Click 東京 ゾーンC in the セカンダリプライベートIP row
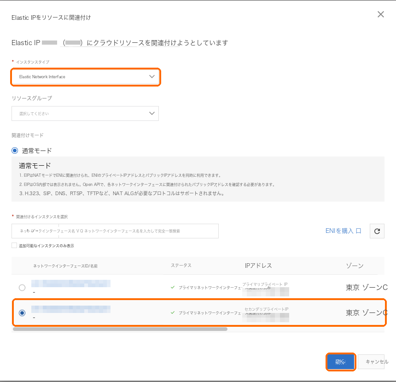Viewport: 396px width, 382px height. coord(367,313)
